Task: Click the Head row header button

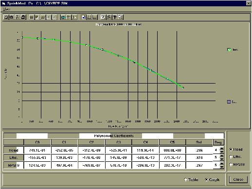Action: [14, 150]
